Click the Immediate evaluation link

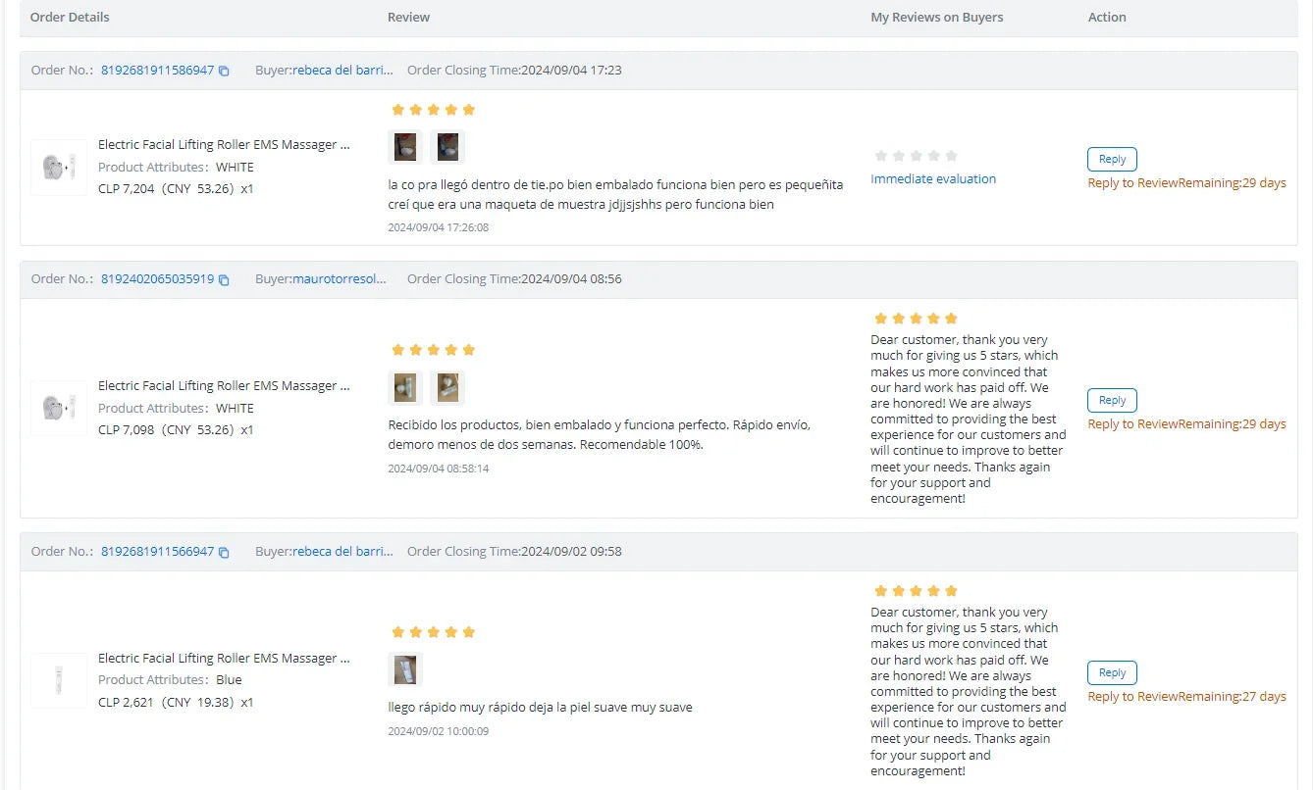pyautogui.click(x=933, y=178)
